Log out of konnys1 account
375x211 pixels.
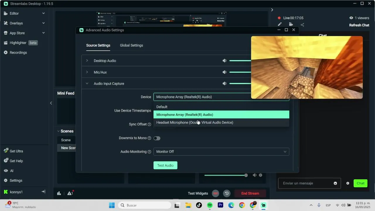coord(43,192)
